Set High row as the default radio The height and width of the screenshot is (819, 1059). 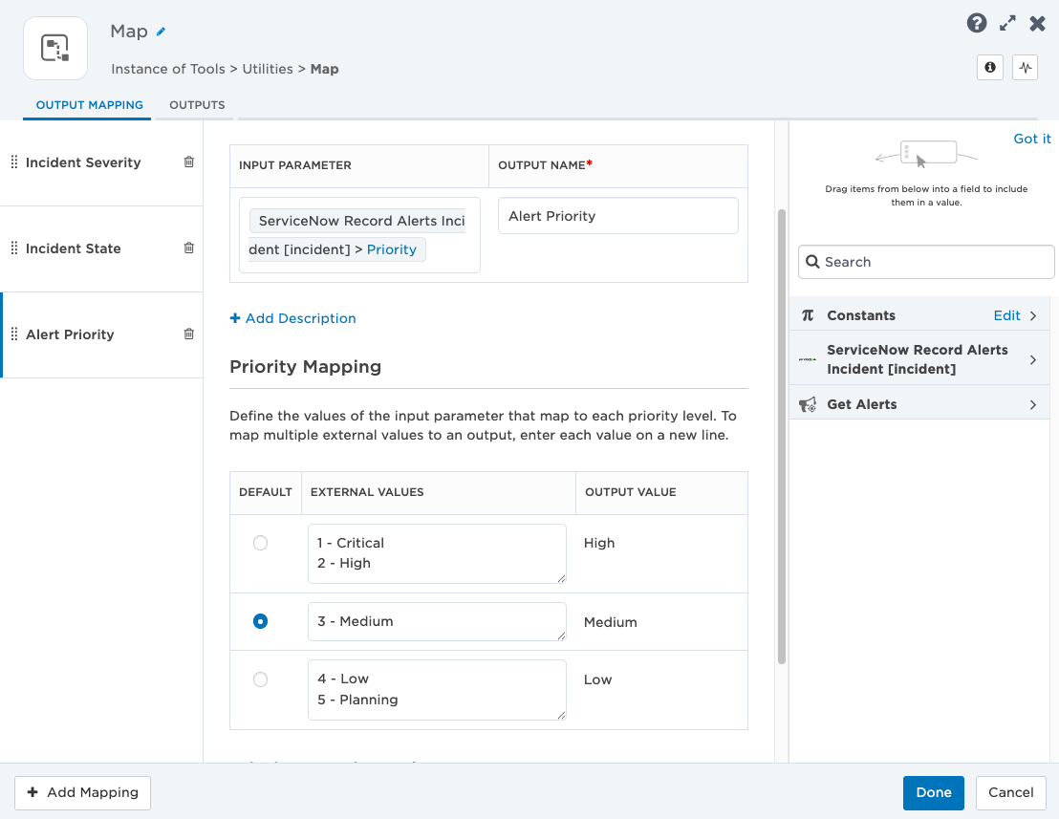point(260,543)
